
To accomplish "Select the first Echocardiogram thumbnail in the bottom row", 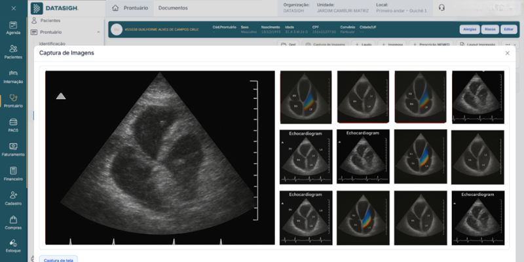I will coord(306,218).
